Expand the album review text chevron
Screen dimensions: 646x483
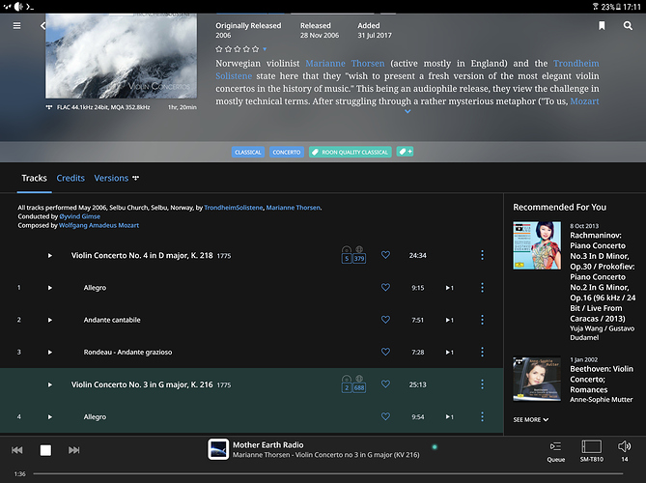pos(407,111)
